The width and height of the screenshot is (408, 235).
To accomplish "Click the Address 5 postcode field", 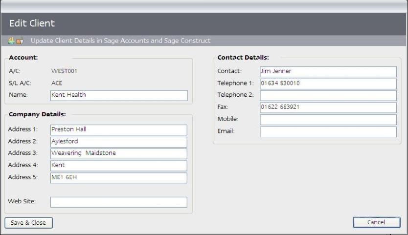I will tap(119, 177).
